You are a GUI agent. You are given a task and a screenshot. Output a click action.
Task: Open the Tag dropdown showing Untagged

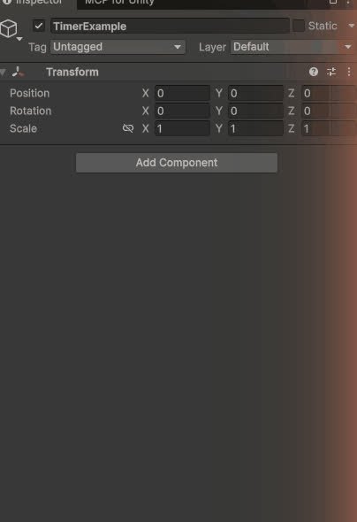[118, 47]
